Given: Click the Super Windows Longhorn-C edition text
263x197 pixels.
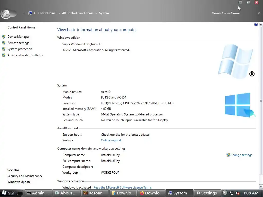Looking at the screenshot, I should [82, 44].
